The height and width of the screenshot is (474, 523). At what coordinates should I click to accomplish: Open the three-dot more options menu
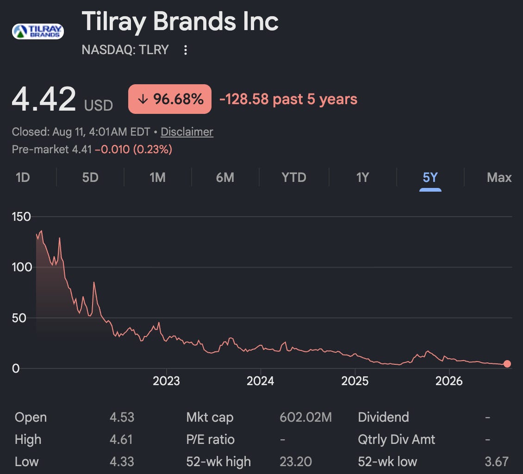pyautogui.click(x=186, y=50)
